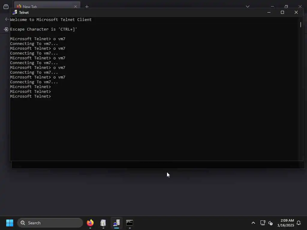Open the list all tabs dropdown
The height and width of the screenshot is (230, 307).
pyautogui.click(x=248, y=7)
